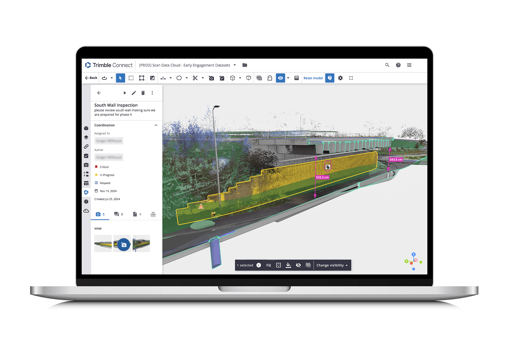Open the first view thumbnail under VIEW
Screen dimensions: 509x339
coord(103,244)
